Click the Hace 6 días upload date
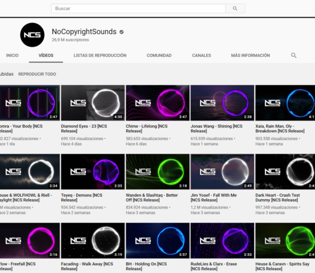 pos(136,144)
